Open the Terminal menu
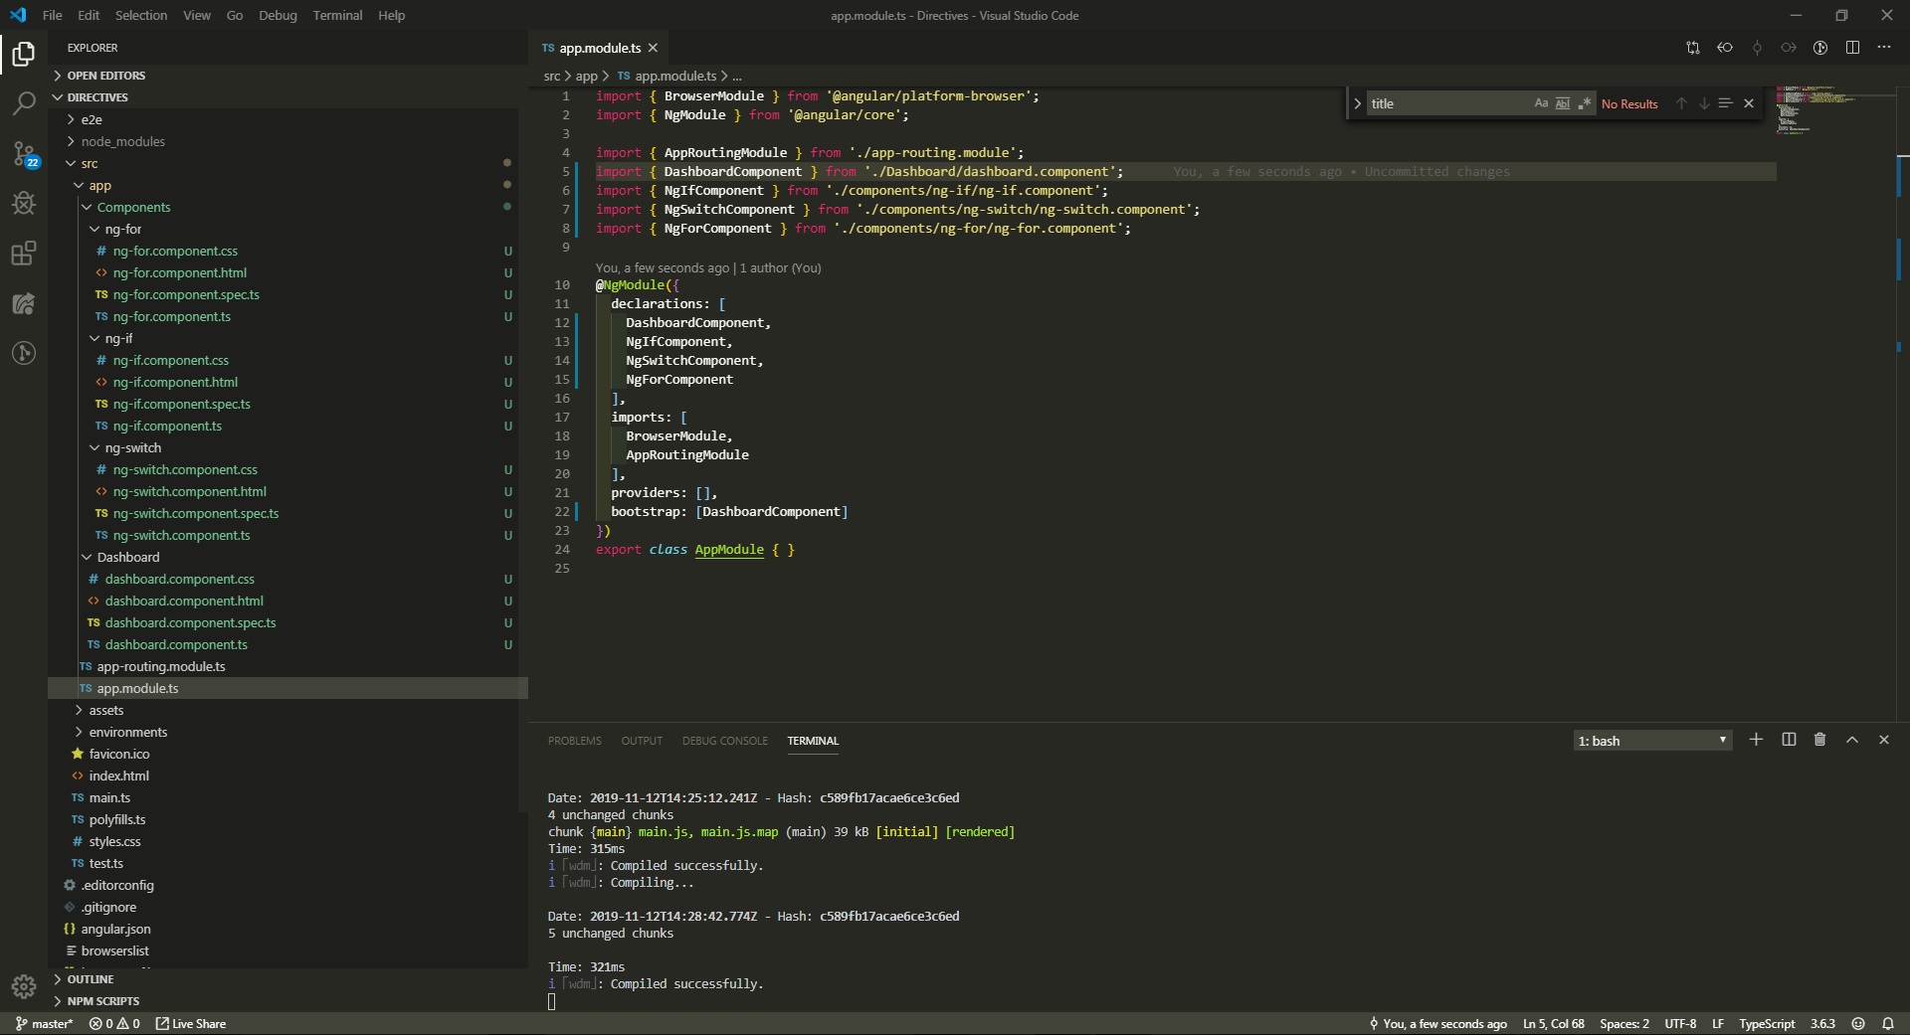This screenshot has width=1910, height=1035. pos(337,15)
